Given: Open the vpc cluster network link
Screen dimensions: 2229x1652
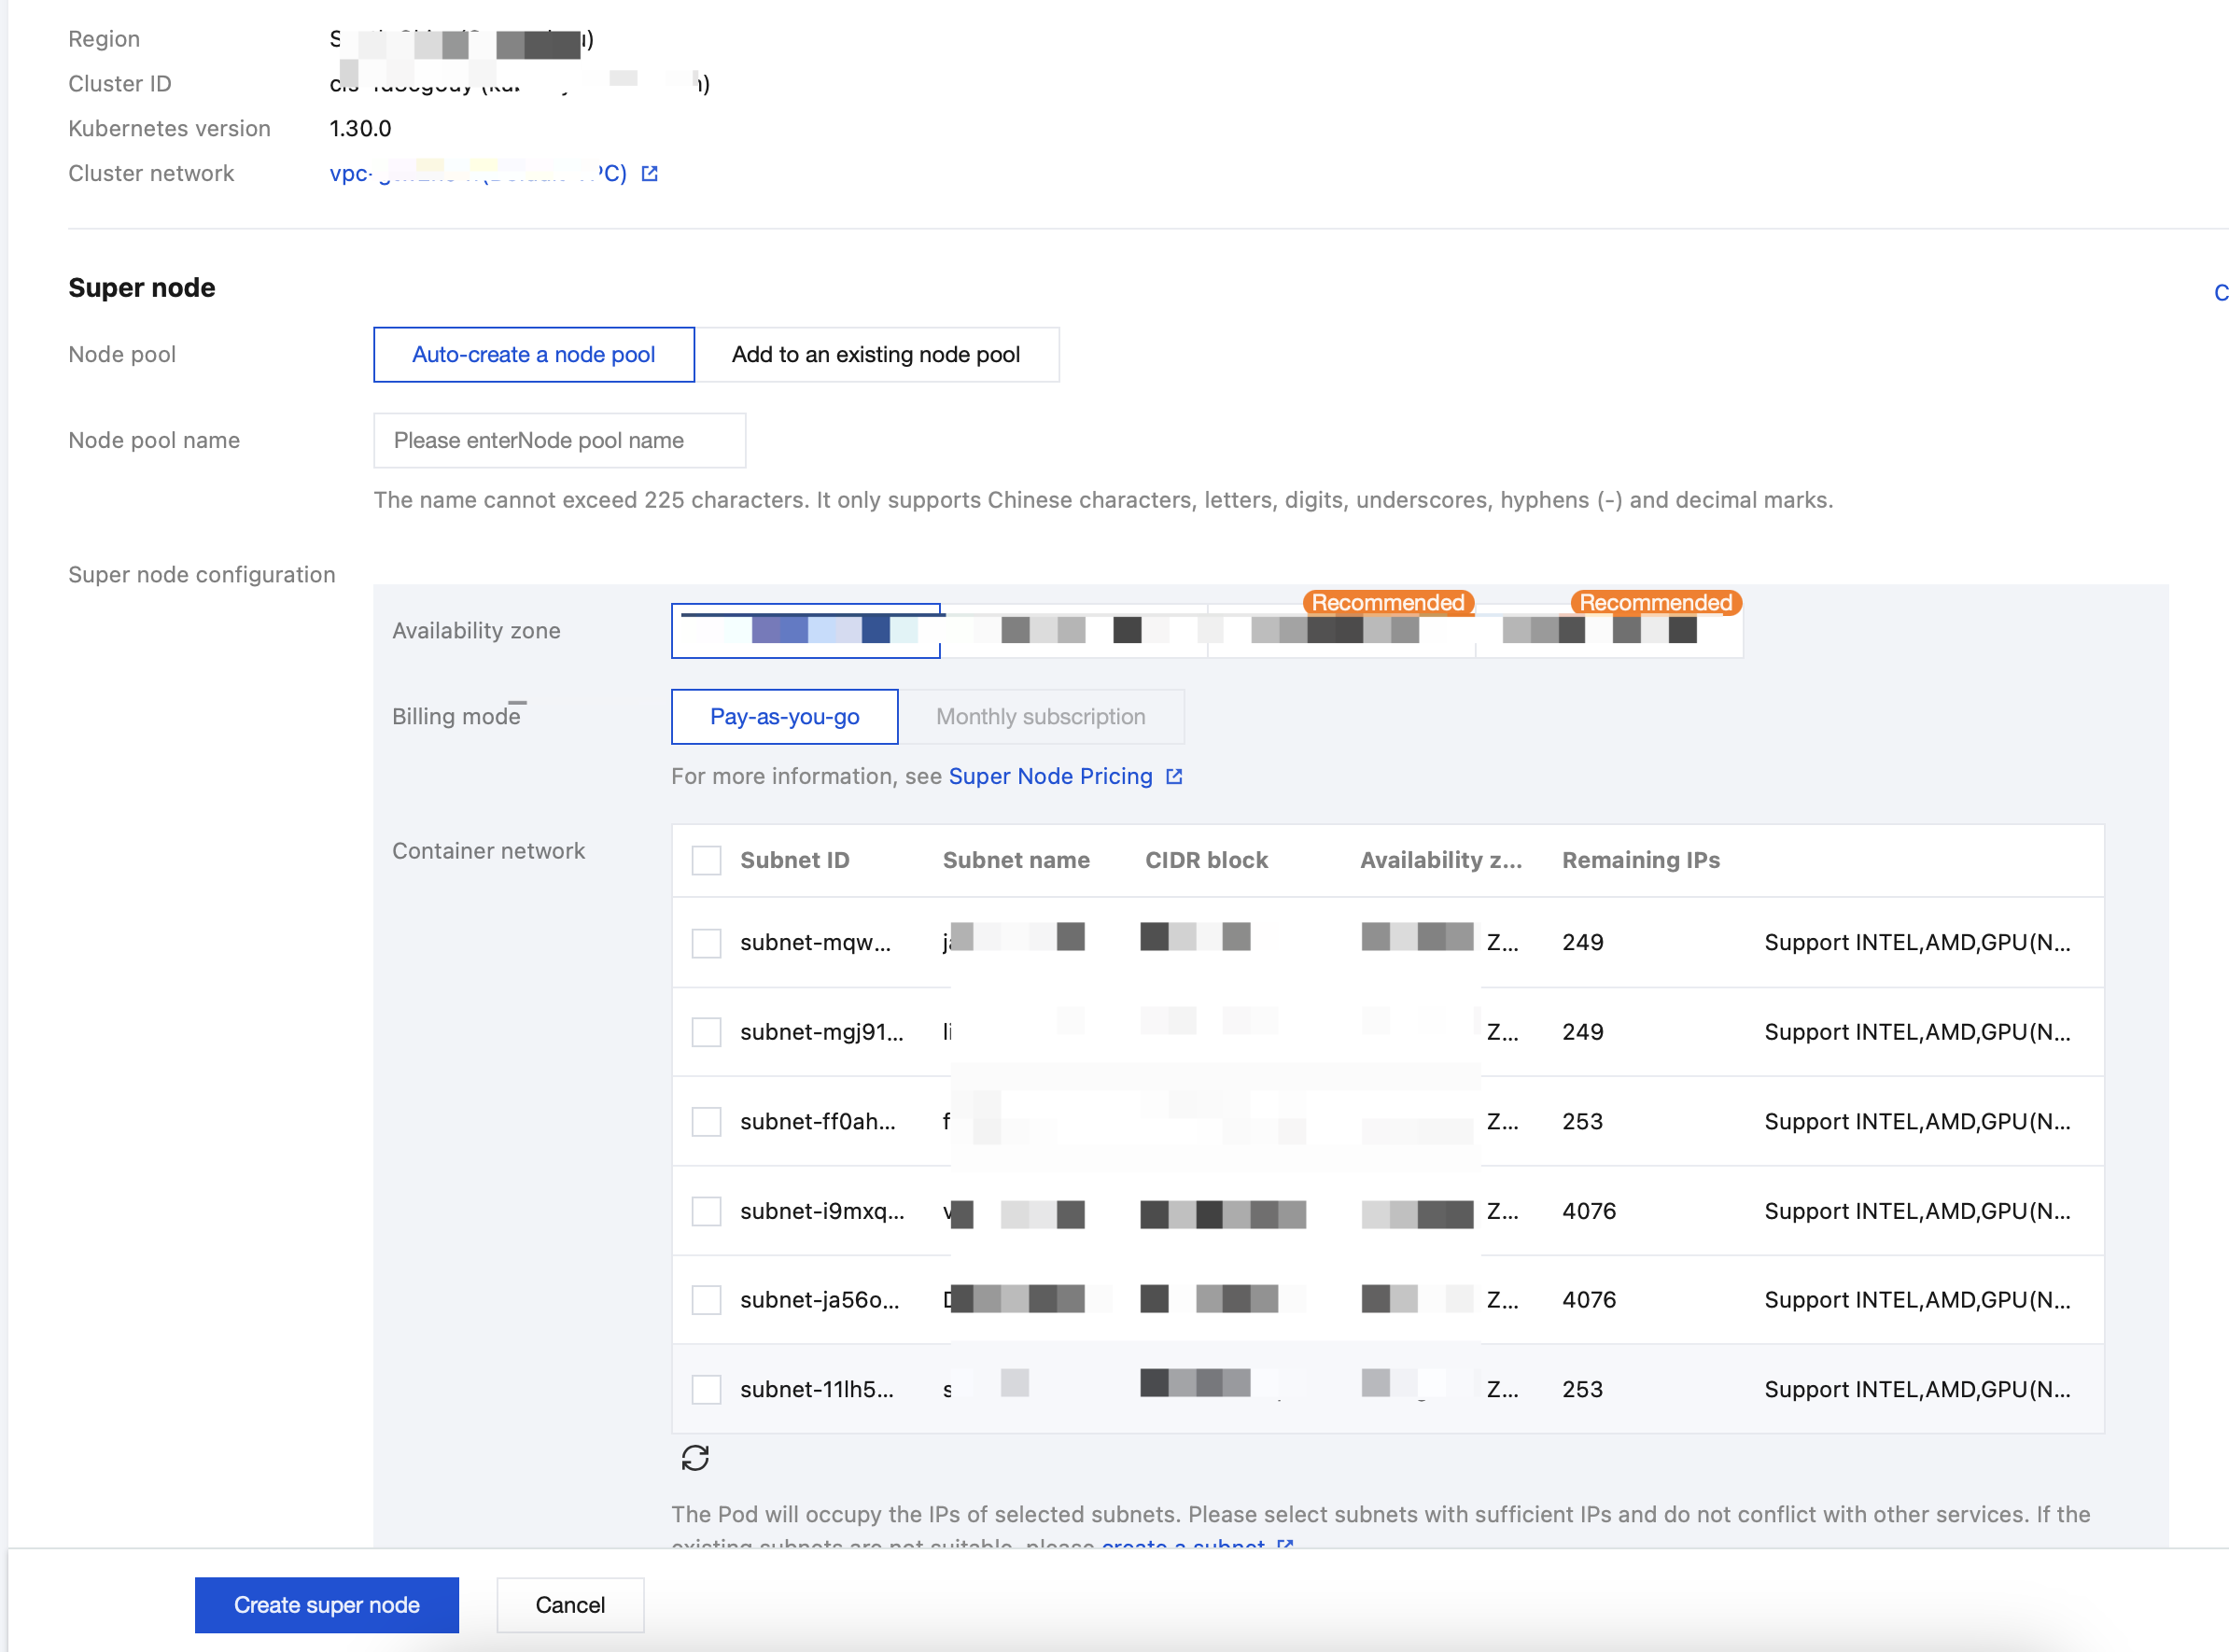Looking at the screenshot, I should tap(478, 174).
